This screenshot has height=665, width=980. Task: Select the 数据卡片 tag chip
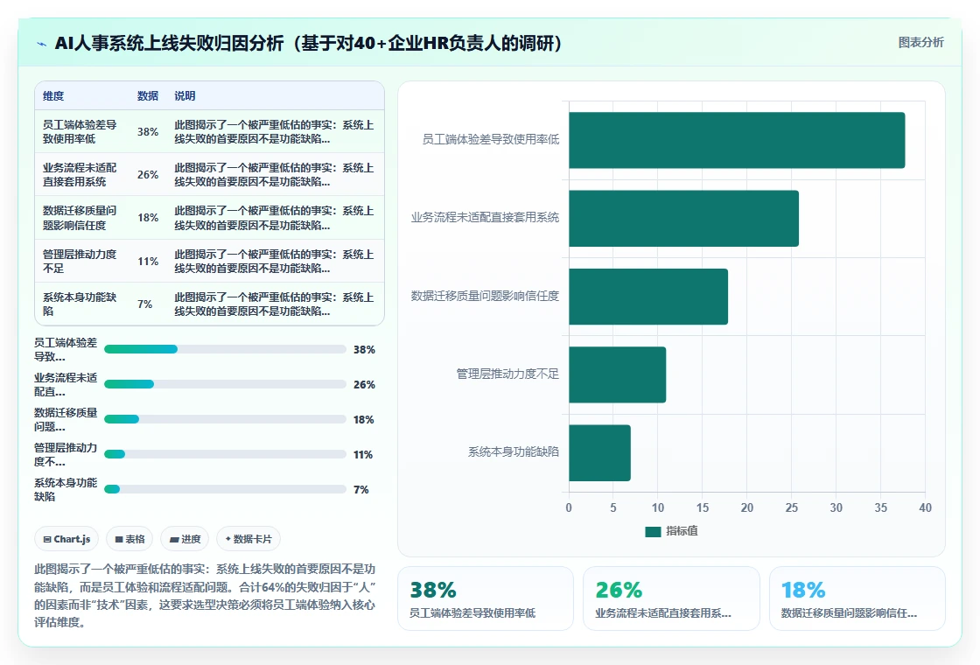coord(248,539)
